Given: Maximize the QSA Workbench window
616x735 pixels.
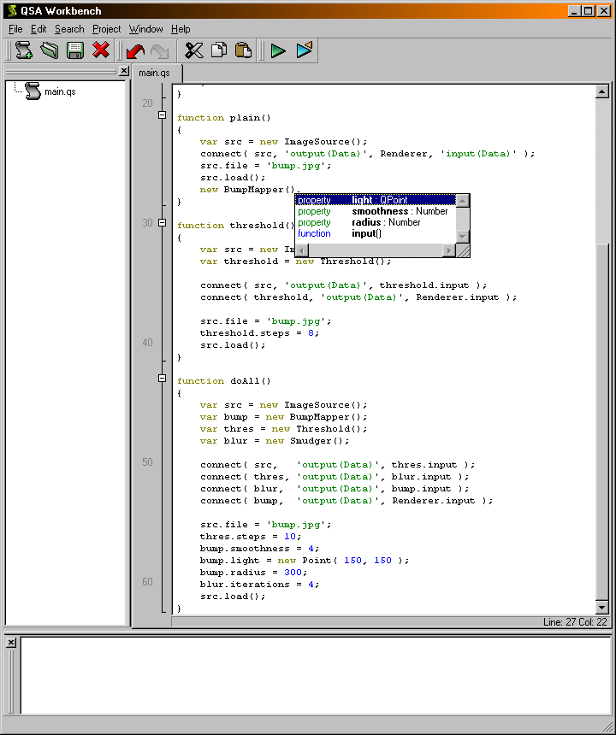Looking at the screenshot, I should (589, 10).
